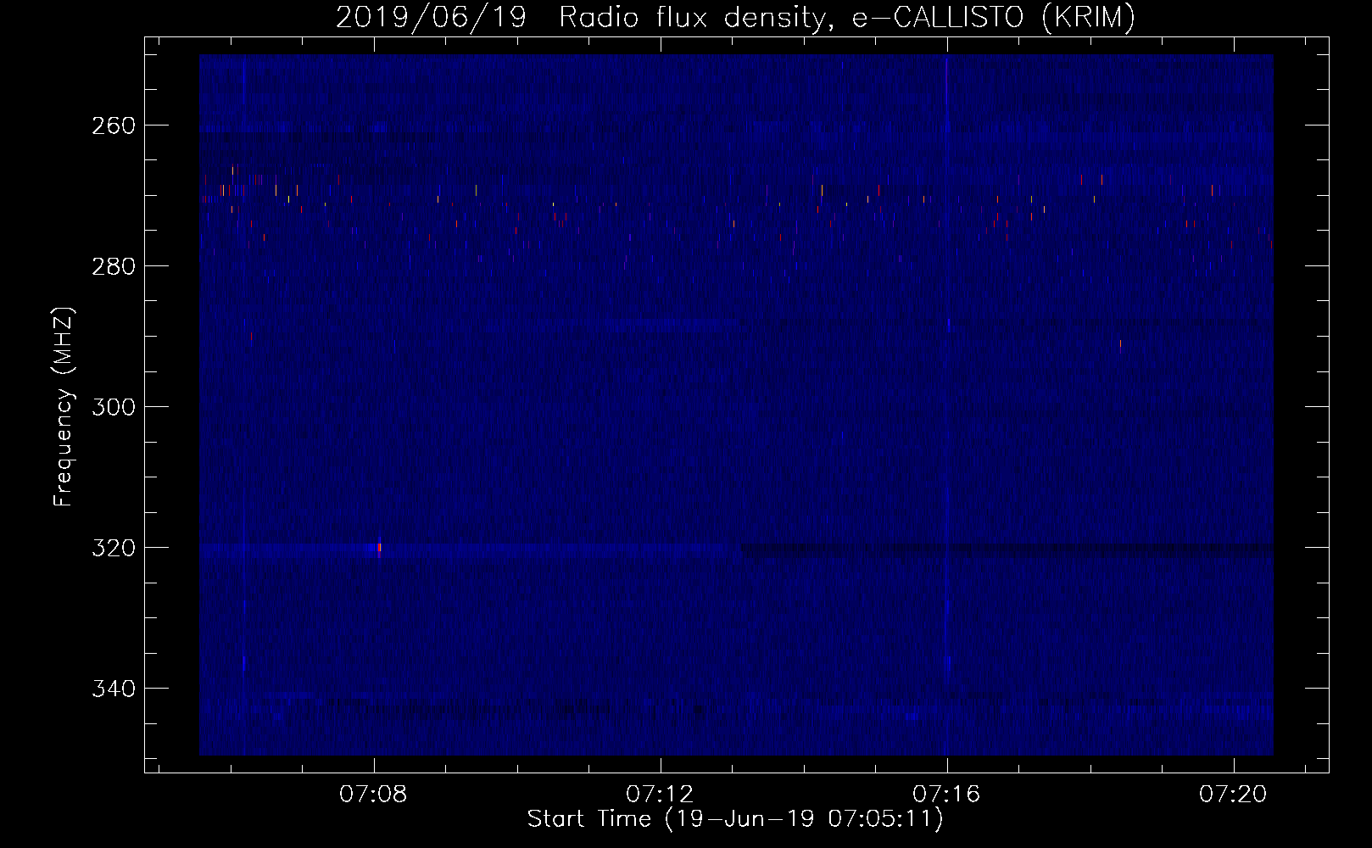Image resolution: width=1372 pixels, height=848 pixels.
Task: Click the date '2019/06/19' in the title
Action: [x=431, y=18]
